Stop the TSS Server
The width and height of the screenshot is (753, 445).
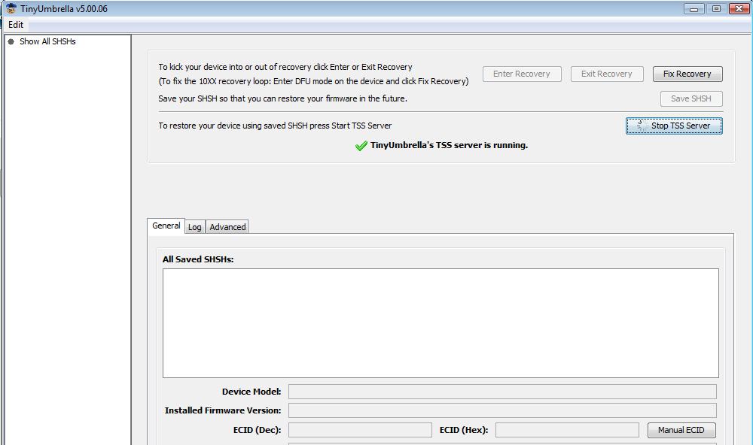tap(674, 126)
